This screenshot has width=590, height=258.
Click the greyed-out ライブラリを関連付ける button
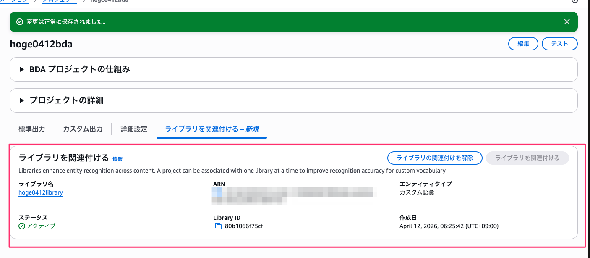tap(527, 158)
